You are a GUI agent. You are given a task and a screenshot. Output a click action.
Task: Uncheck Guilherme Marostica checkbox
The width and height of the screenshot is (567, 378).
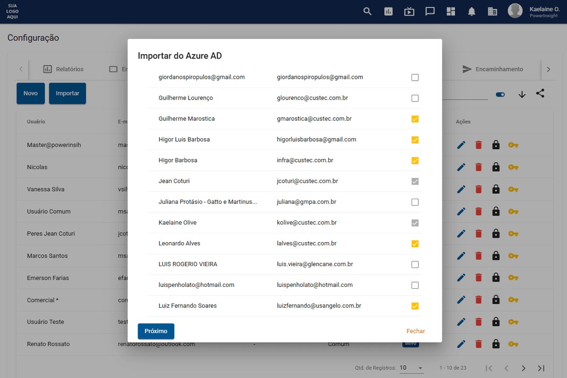point(415,119)
